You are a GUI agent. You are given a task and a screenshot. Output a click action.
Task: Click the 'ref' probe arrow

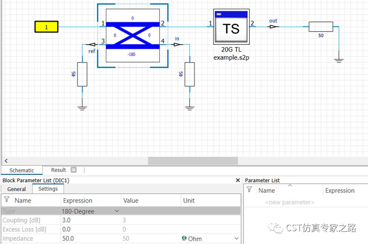(x=91, y=44)
